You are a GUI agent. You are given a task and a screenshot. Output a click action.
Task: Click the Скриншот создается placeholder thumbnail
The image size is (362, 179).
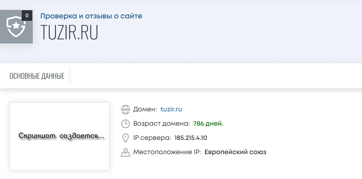[x=59, y=137]
